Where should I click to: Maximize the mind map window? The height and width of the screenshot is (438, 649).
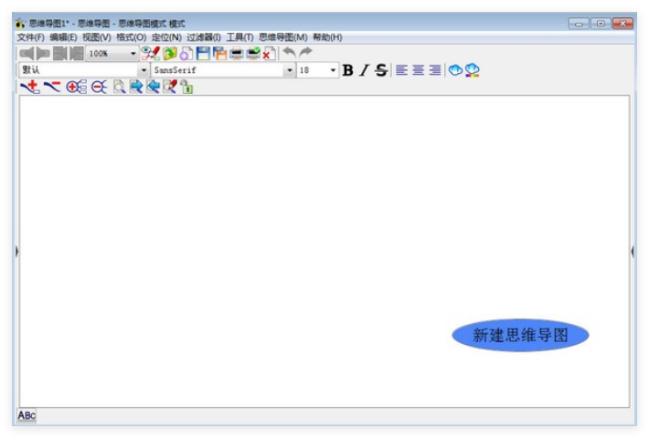coord(601,24)
